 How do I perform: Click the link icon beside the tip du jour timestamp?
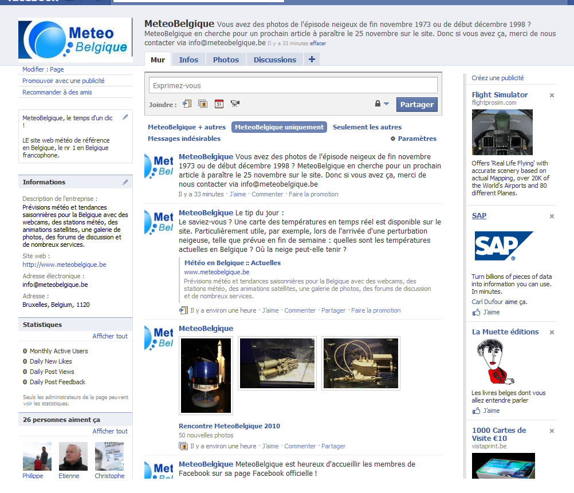tap(183, 310)
